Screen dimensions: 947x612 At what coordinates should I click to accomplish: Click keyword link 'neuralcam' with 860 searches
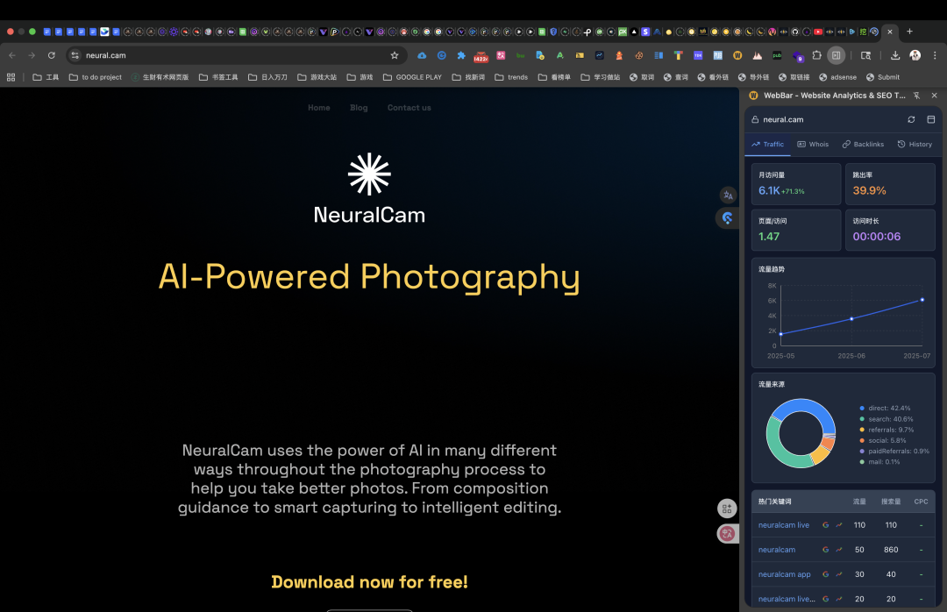click(777, 550)
